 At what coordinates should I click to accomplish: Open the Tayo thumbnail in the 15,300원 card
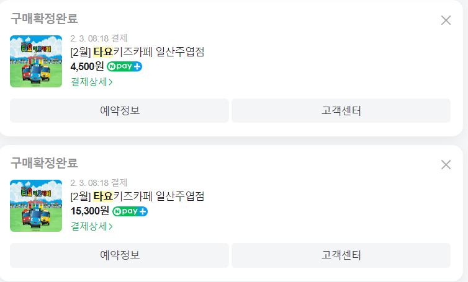point(36,205)
